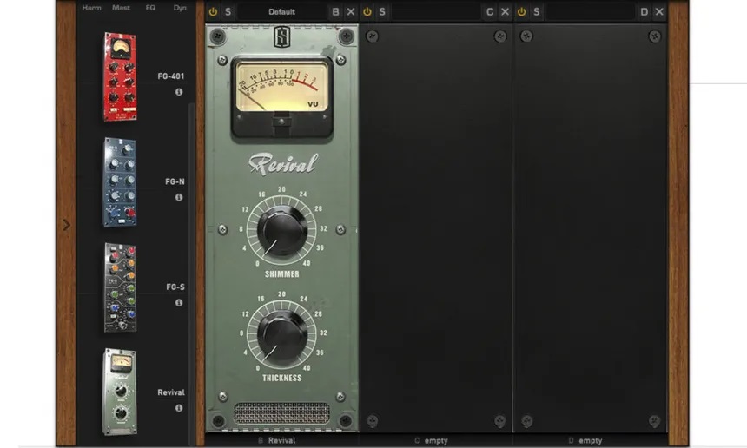Screen dimensions: 747x448
Task: Open the Default preset selector
Action: pyautogui.click(x=281, y=12)
